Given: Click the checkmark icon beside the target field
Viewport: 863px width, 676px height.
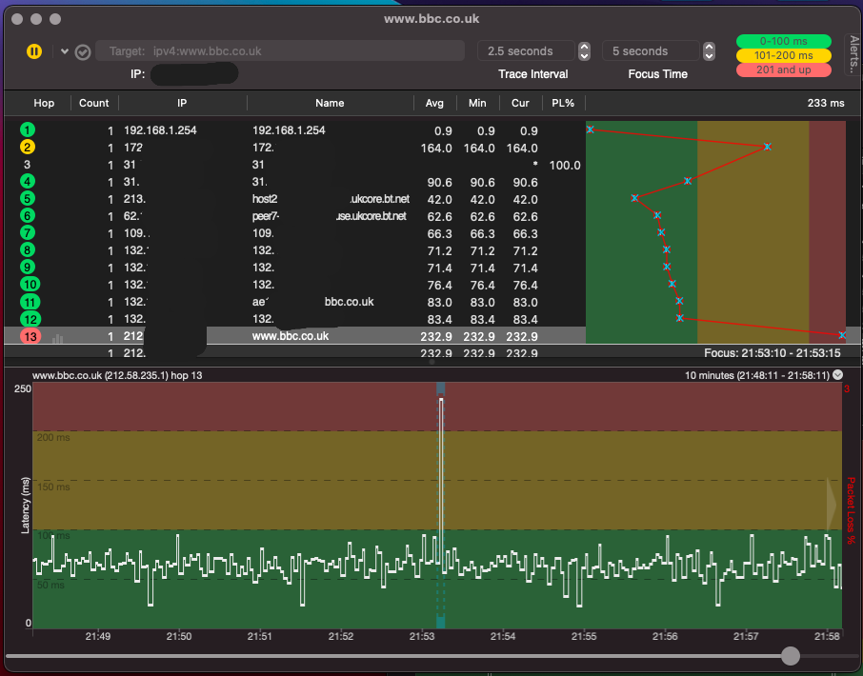Looking at the screenshot, I should coord(83,51).
